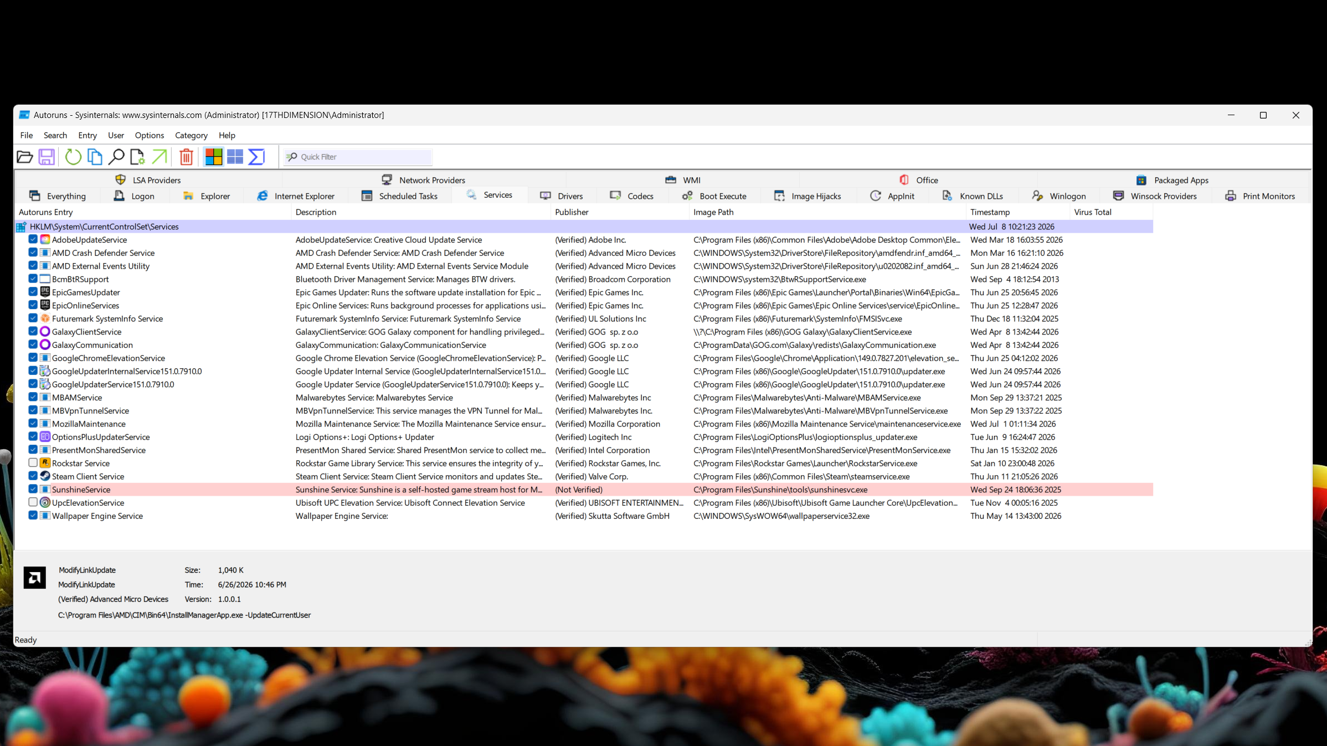Viewport: 1327px width, 746px height.
Task: Click the Sigma VirusTotal toolbar icon
Action: [x=256, y=157]
